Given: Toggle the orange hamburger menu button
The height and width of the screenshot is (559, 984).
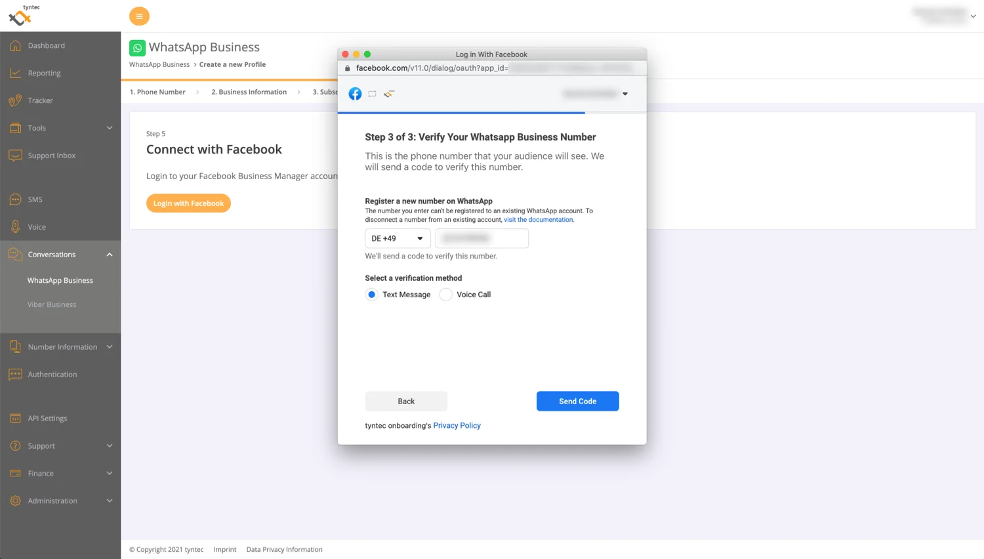Looking at the screenshot, I should pyautogui.click(x=139, y=16).
